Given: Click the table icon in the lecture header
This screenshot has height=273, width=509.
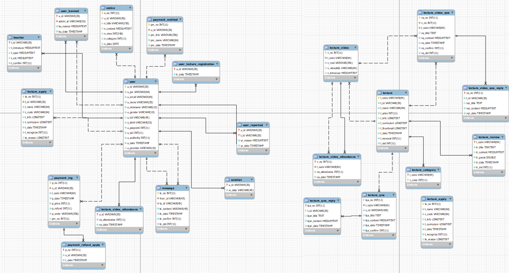Looking at the screenshot, I should [x=379, y=93].
